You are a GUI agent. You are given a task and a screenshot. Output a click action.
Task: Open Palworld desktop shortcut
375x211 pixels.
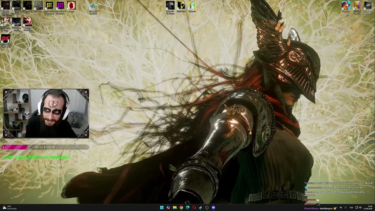(192, 7)
